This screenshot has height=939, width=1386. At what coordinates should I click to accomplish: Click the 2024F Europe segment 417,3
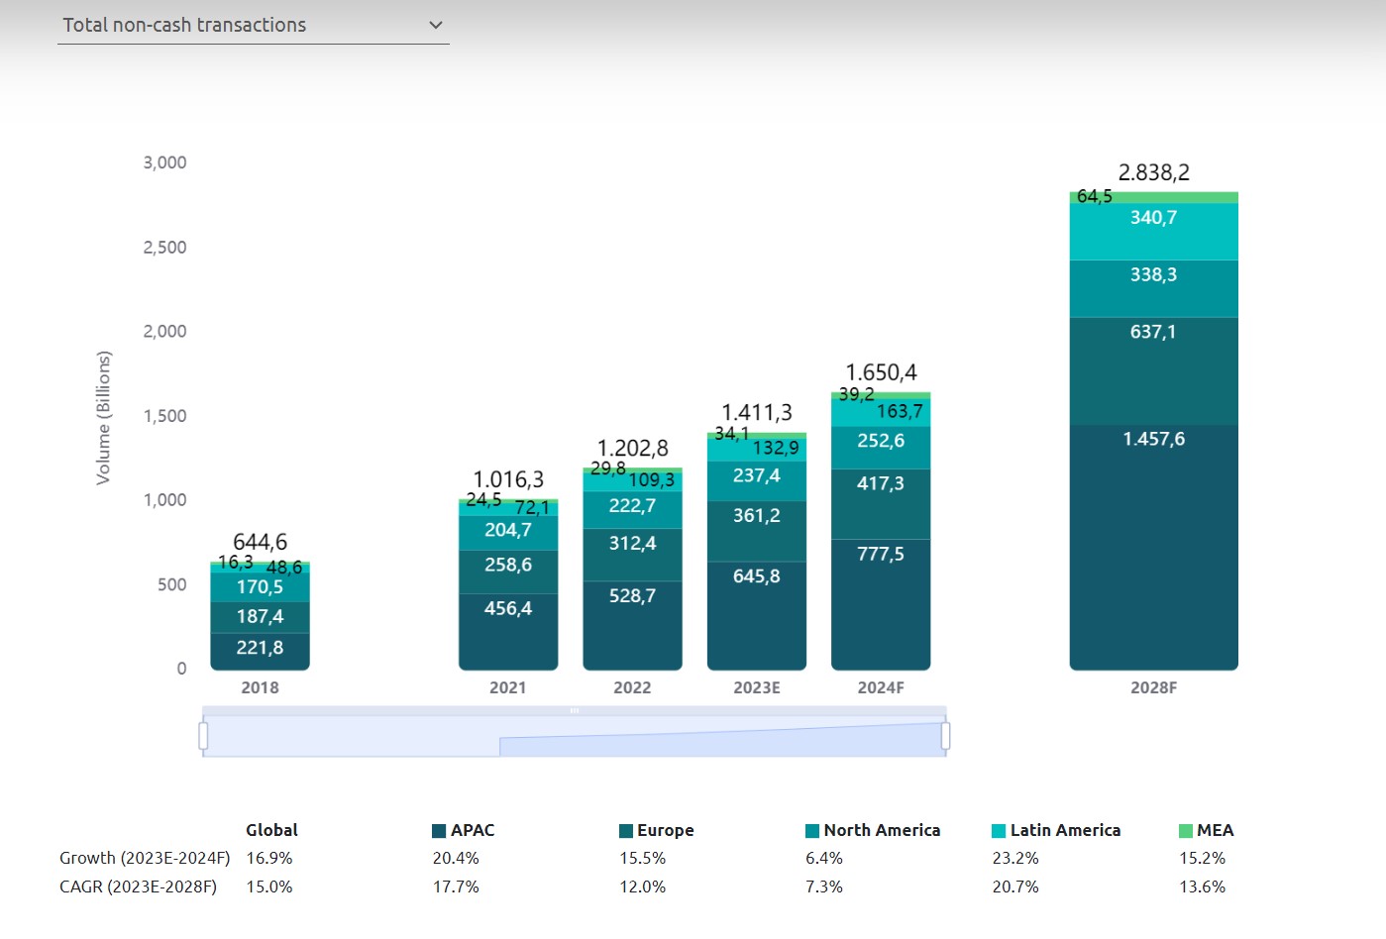coord(881,503)
